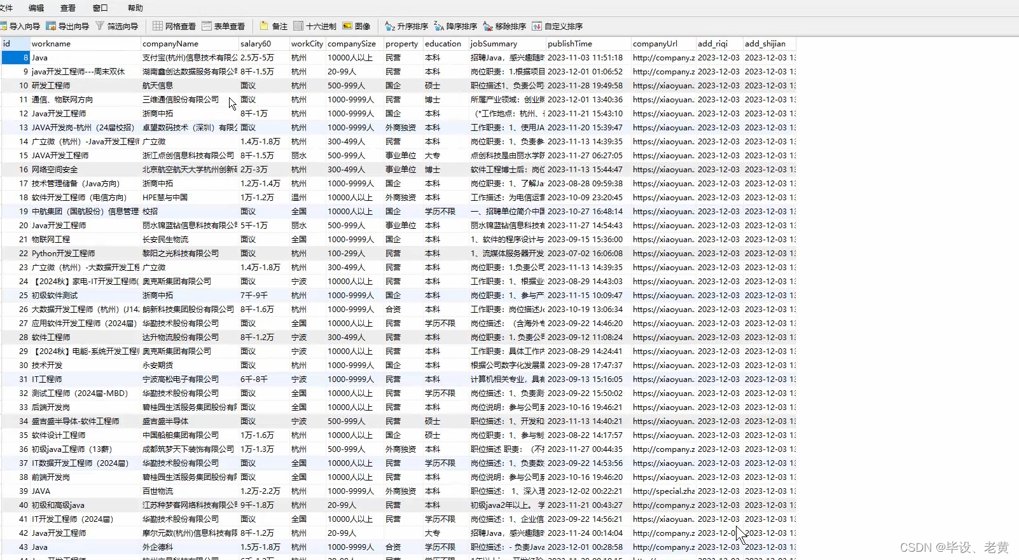1019x560 pixels.
Task: Select the companySize column header
Action: pos(355,44)
